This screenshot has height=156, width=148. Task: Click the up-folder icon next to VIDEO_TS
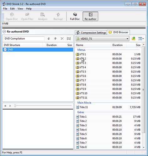[134, 39]
